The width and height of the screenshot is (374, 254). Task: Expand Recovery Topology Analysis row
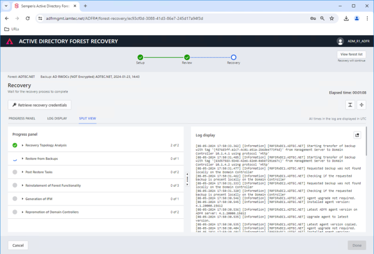22,145
